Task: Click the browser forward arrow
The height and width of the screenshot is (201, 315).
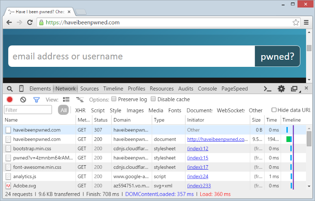Action: click(x=19, y=22)
